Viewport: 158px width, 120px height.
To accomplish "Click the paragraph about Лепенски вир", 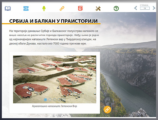I will coord(54,37).
